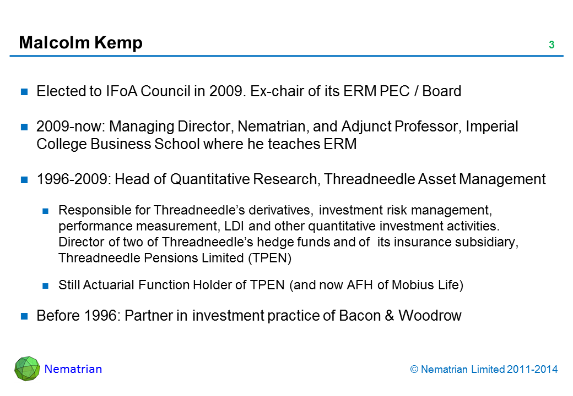Click the Nematrian polyhedron logo icon
573x396 pixels.
click(x=27, y=369)
